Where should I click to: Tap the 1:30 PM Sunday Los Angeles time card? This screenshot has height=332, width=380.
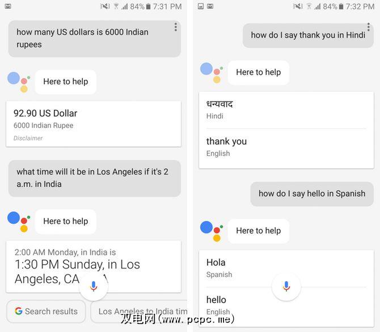(94, 267)
